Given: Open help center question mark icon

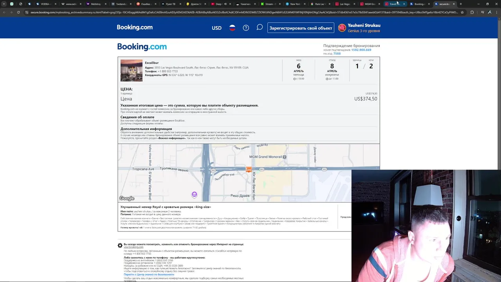Looking at the screenshot, I should 246,28.
